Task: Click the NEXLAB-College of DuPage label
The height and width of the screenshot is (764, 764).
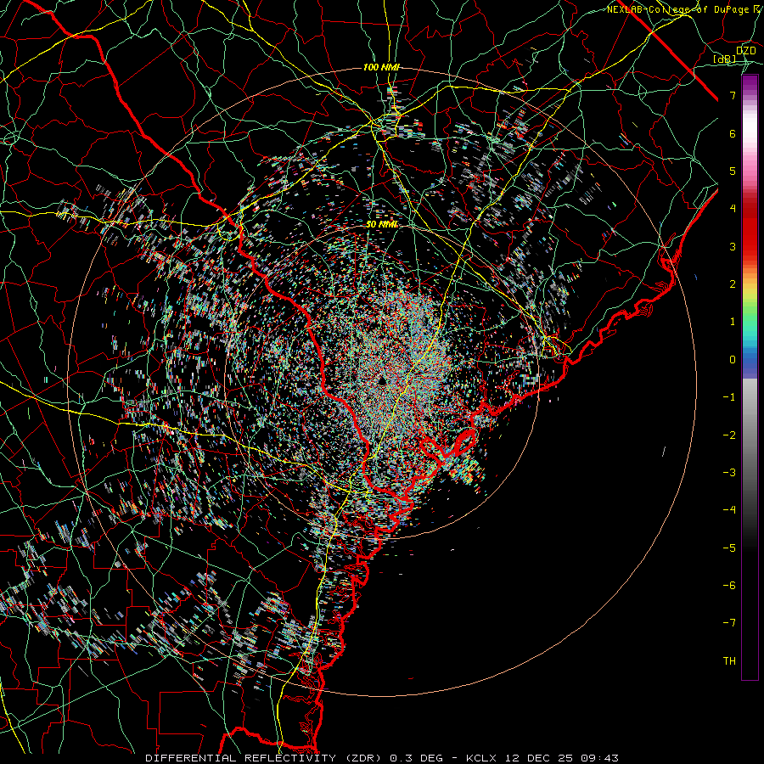Action: [x=678, y=9]
